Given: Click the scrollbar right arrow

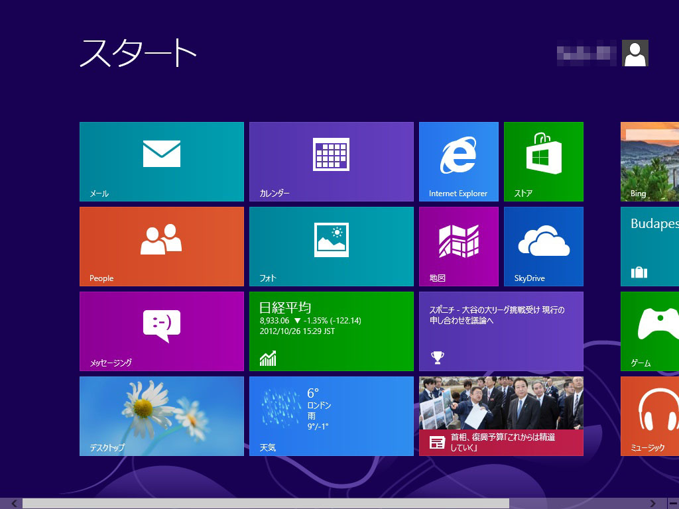Looking at the screenshot, I should tap(652, 504).
